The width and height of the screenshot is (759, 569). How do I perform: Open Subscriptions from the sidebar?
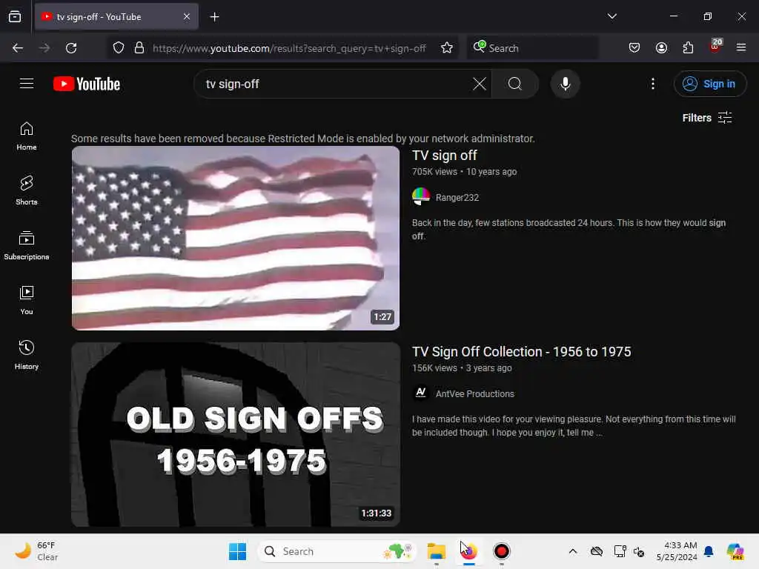click(x=27, y=245)
